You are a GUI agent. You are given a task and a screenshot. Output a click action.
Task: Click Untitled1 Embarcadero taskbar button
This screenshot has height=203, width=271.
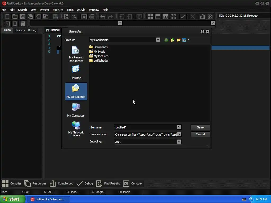point(49,199)
